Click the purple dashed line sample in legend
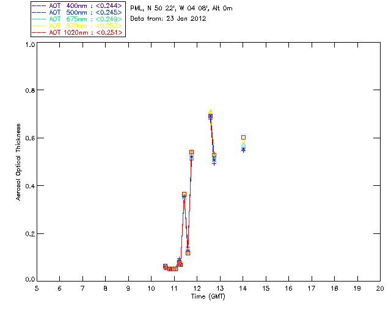Viewport: 391px width, 312px height. click(x=38, y=6)
